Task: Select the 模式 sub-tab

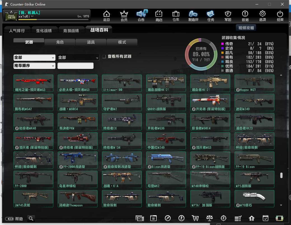Action: (x=122, y=42)
